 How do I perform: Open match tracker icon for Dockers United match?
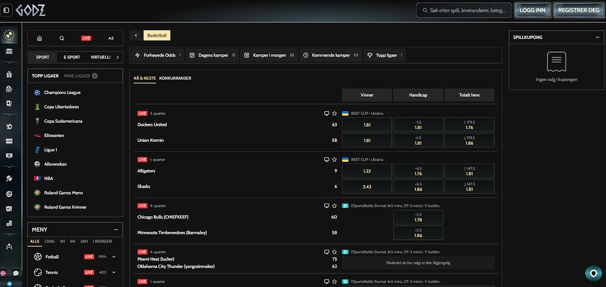point(327,113)
